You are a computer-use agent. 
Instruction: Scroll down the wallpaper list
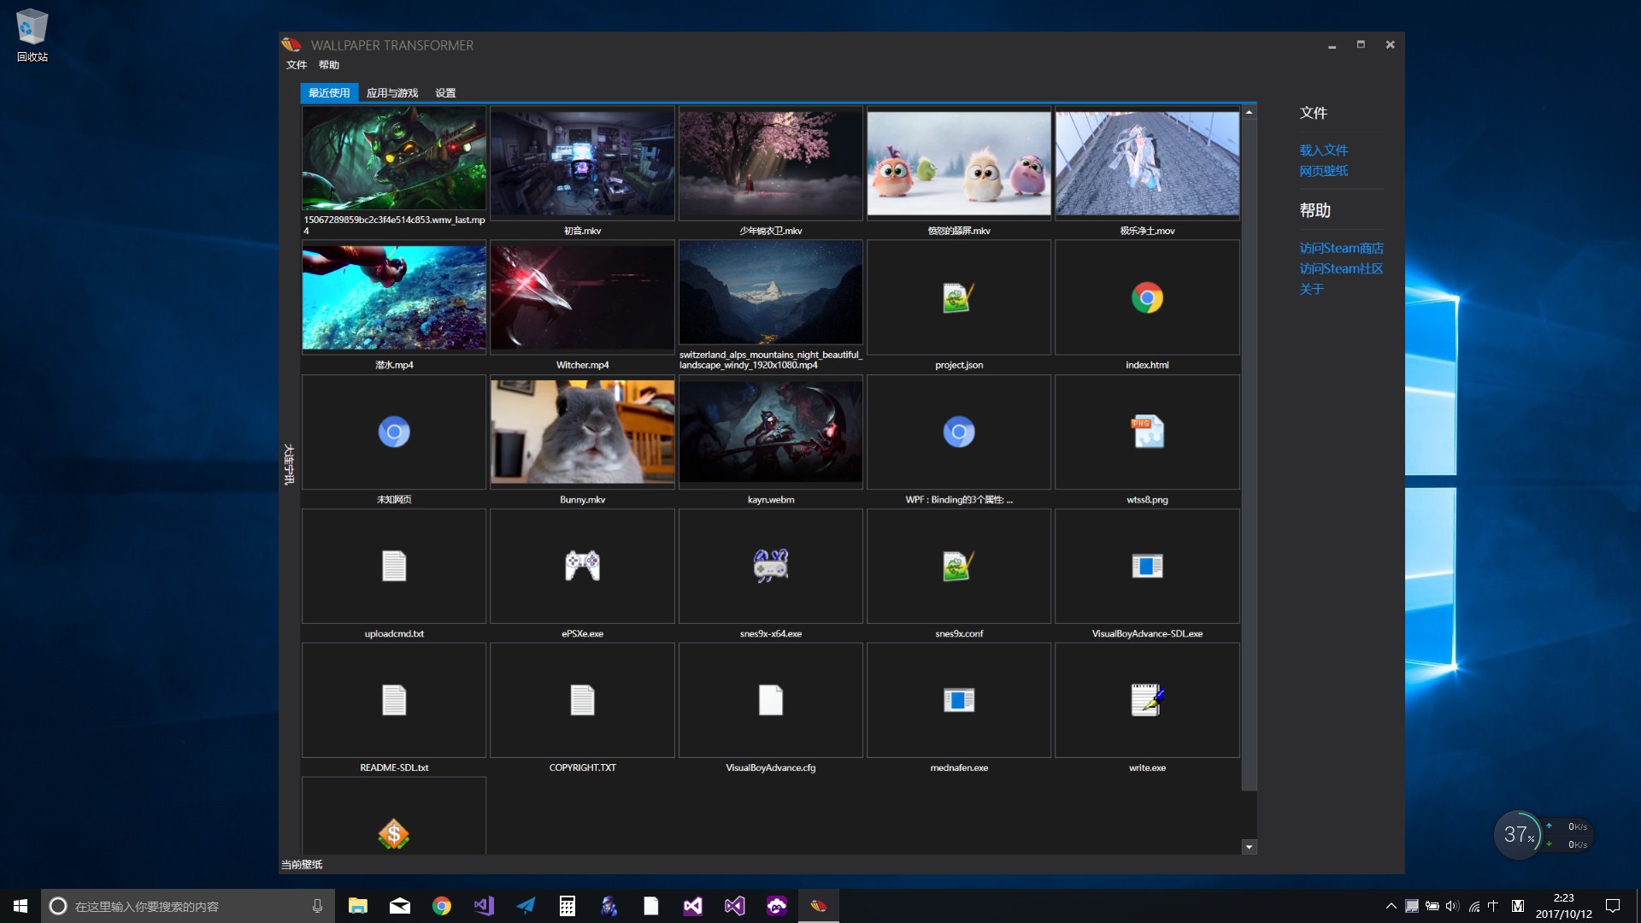pyautogui.click(x=1249, y=846)
